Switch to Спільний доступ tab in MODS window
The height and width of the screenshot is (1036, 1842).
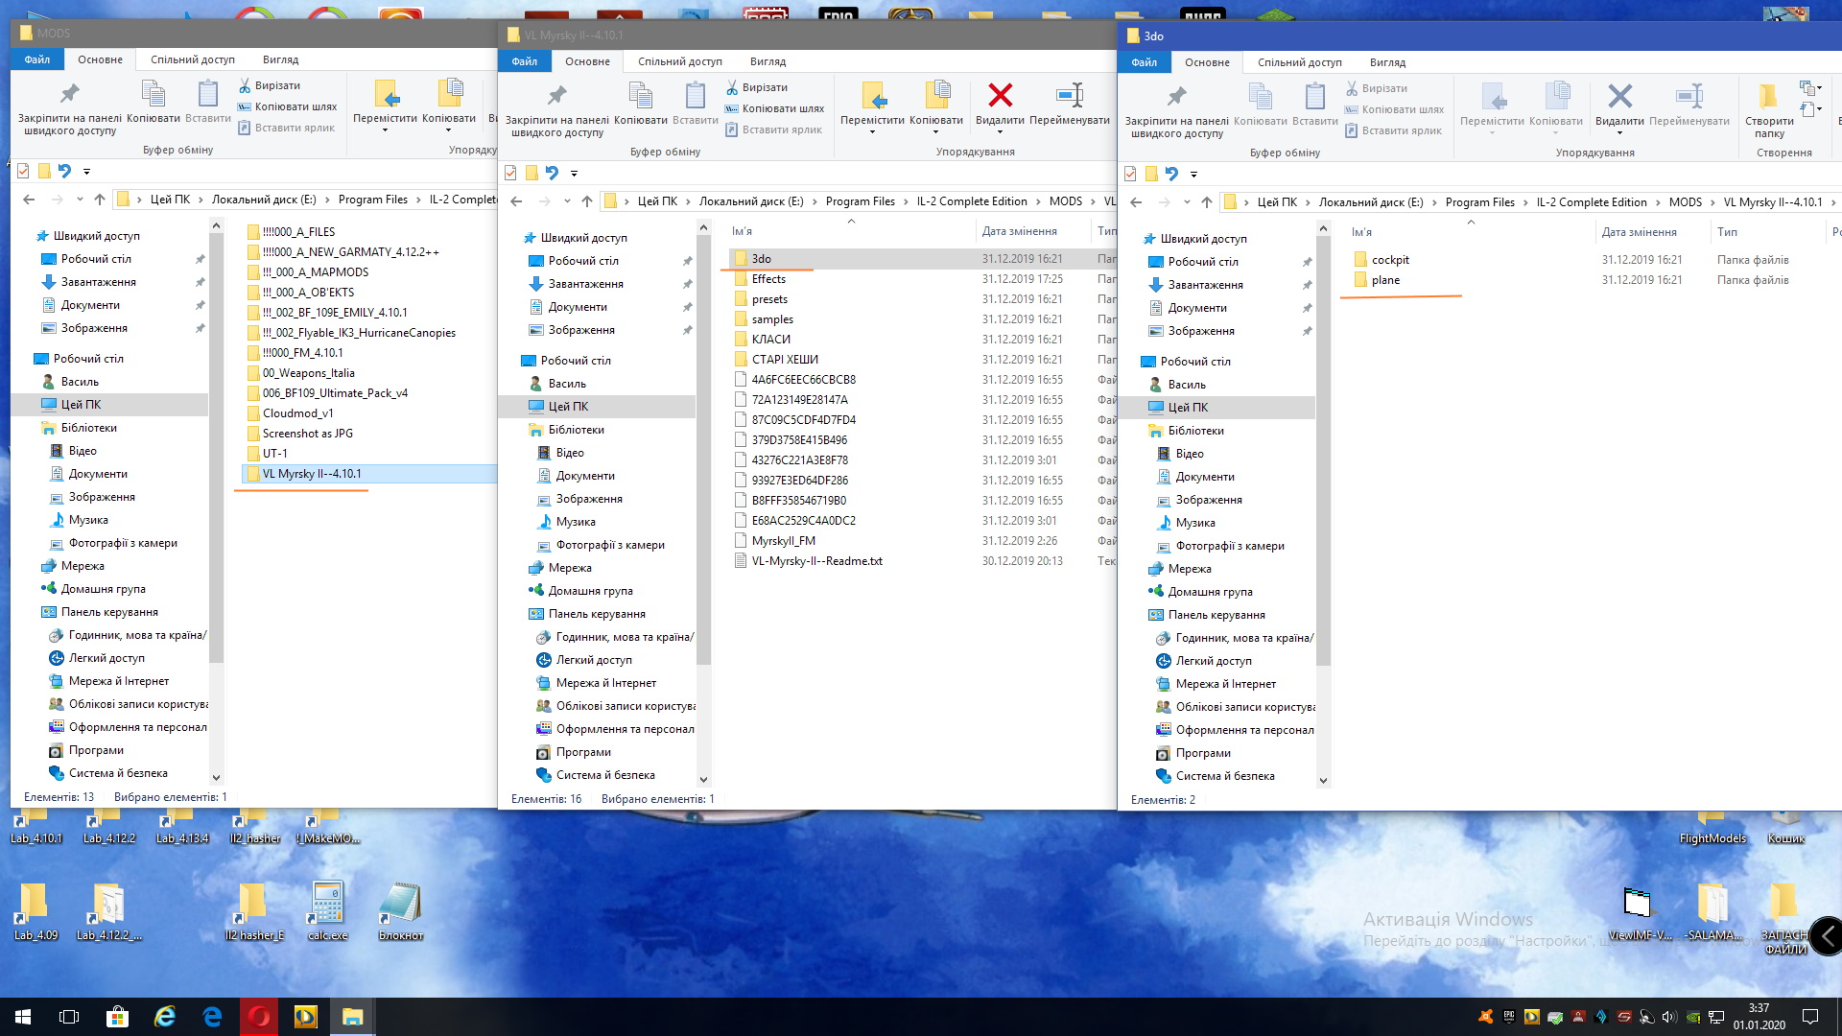click(192, 59)
